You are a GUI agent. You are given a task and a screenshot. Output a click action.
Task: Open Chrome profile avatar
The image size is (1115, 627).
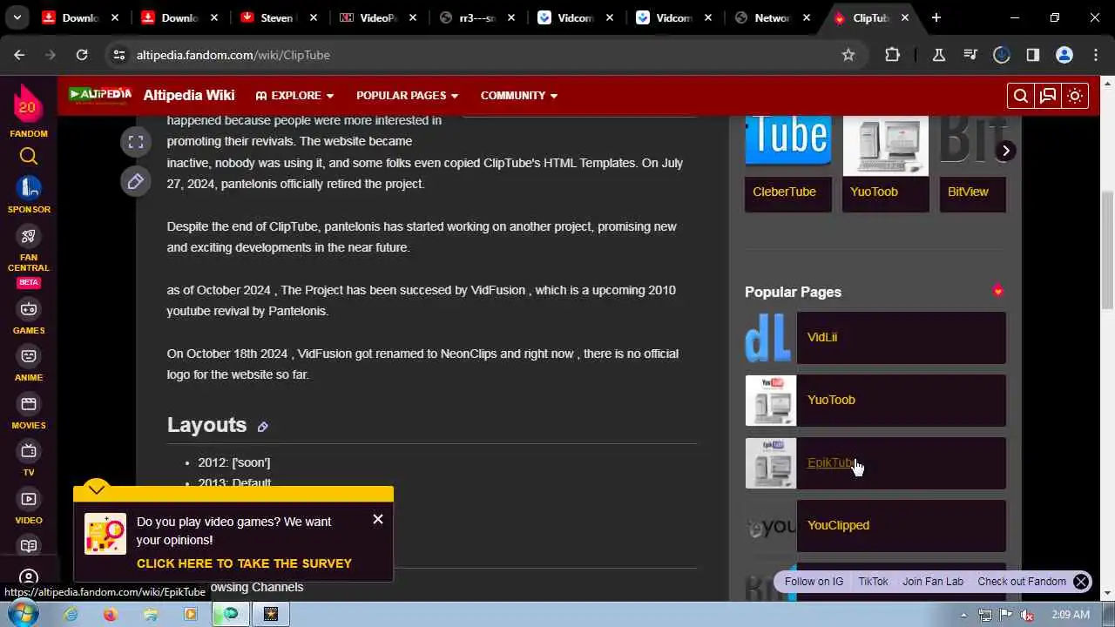click(x=1064, y=55)
